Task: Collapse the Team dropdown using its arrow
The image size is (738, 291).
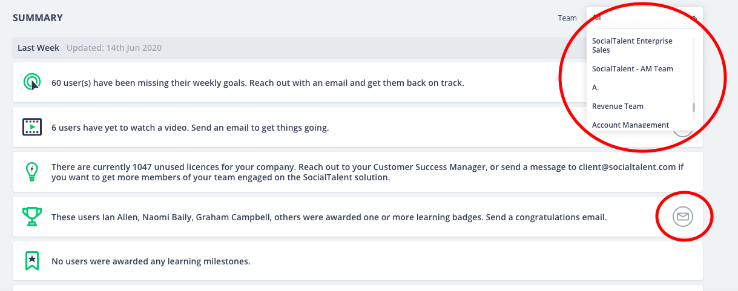Action: click(x=694, y=18)
